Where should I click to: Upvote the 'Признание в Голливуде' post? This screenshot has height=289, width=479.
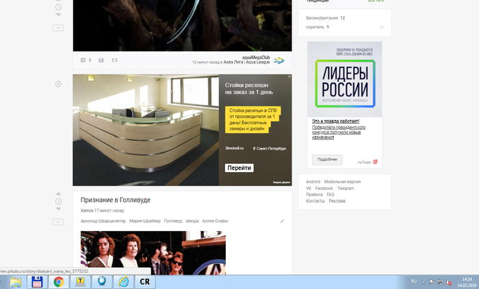pos(58,193)
